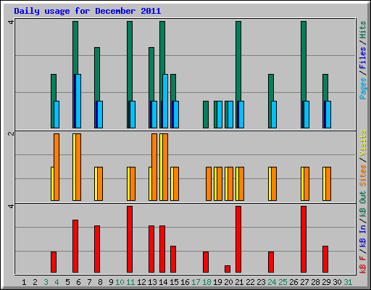Image resolution: width=371 pixels, height=290 pixels.
Task: Click the orange sites bar for day 24
Action: [274, 183]
